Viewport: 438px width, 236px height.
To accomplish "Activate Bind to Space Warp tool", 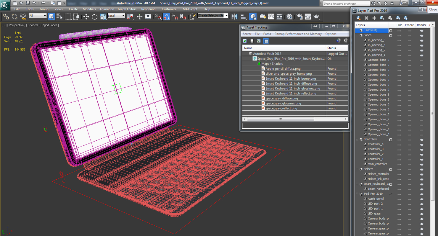I will coord(23,17).
